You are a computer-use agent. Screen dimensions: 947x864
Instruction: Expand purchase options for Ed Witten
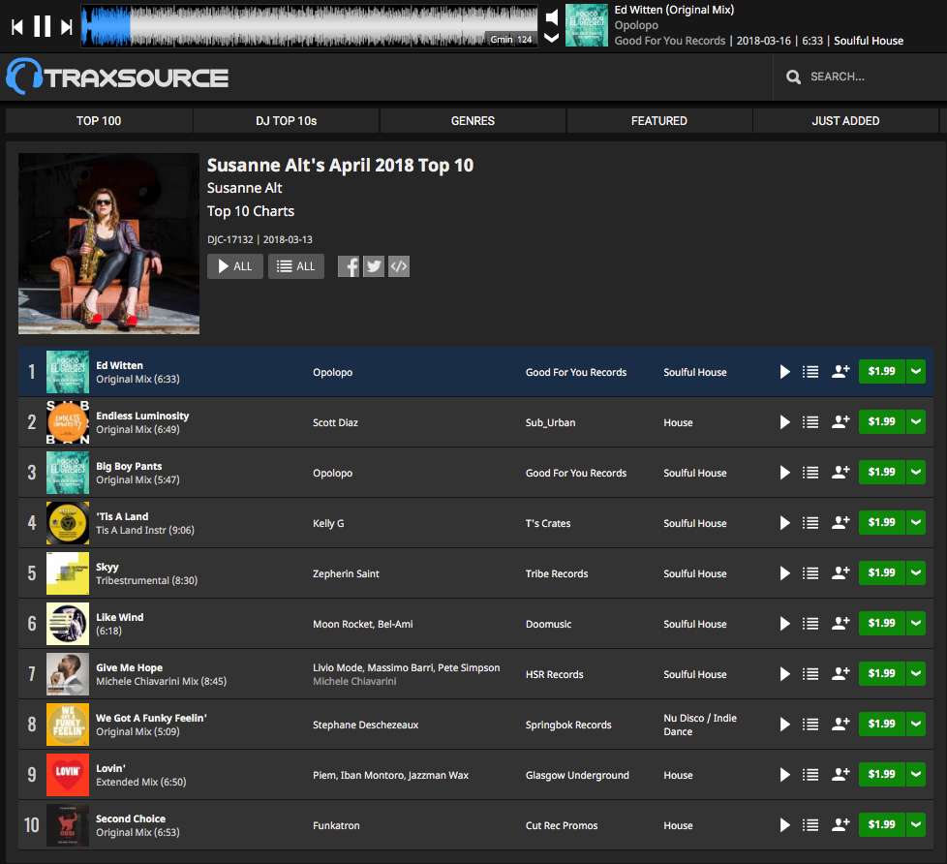click(x=916, y=372)
